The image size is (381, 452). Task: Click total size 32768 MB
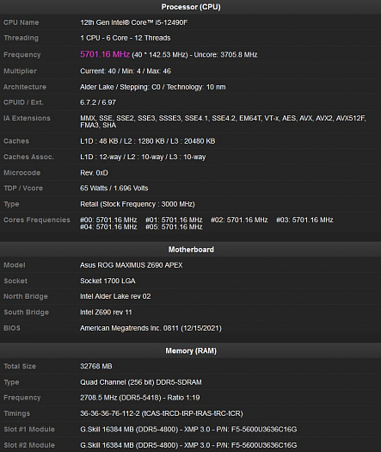point(96,367)
